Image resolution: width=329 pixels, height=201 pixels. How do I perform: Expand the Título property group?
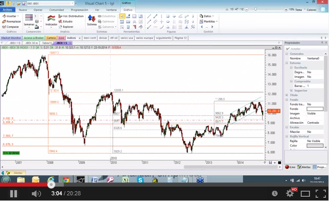click(x=287, y=95)
